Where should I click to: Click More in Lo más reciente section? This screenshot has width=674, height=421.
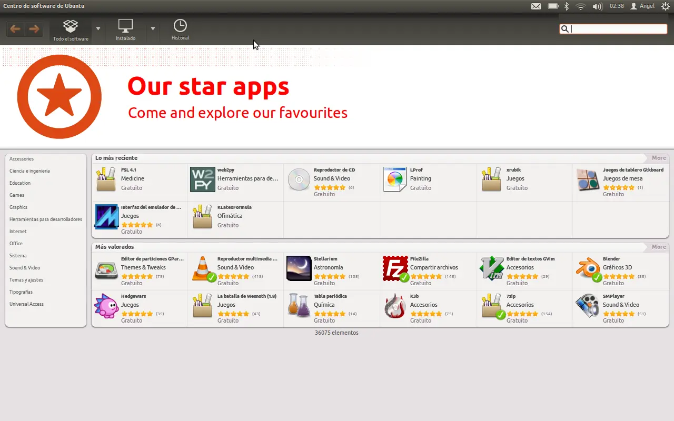(659, 158)
